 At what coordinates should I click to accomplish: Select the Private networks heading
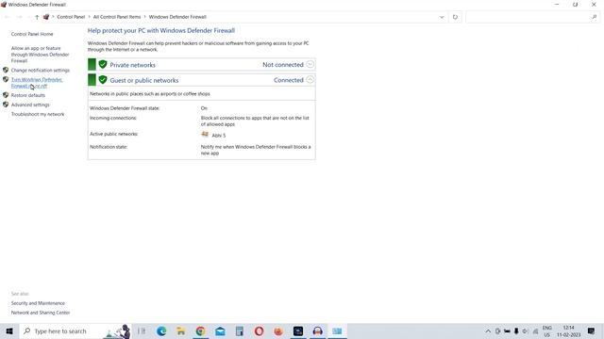132,65
